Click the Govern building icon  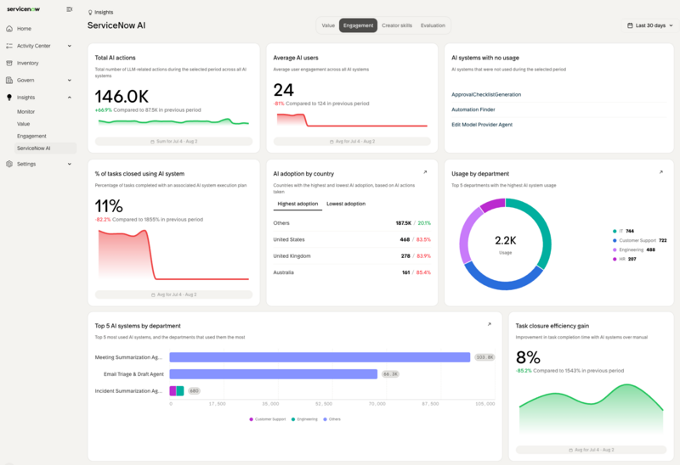tap(9, 80)
